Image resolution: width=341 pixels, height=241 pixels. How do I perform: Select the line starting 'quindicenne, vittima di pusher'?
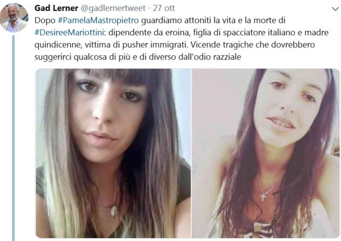[174, 44]
